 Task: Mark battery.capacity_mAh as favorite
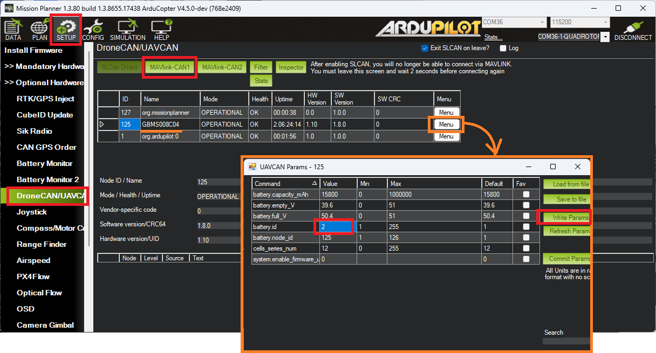point(526,195)
